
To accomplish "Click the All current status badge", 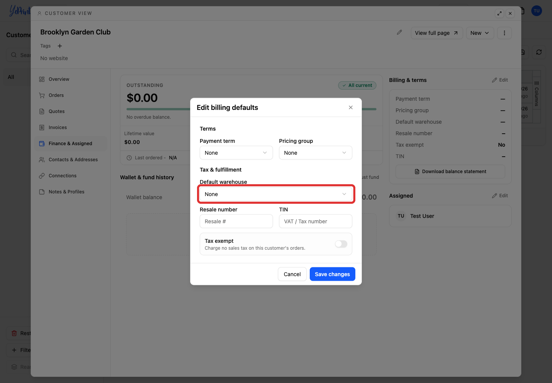I will click(357, 85).
